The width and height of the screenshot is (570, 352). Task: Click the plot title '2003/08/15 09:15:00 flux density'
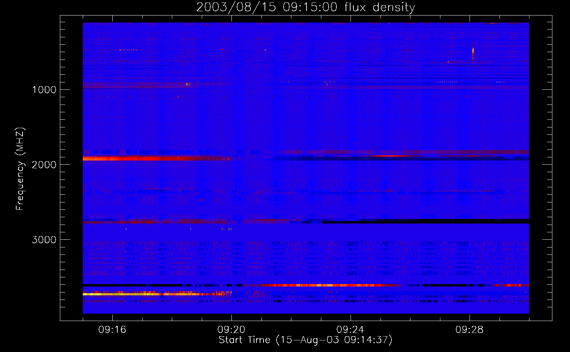point(305,7)
